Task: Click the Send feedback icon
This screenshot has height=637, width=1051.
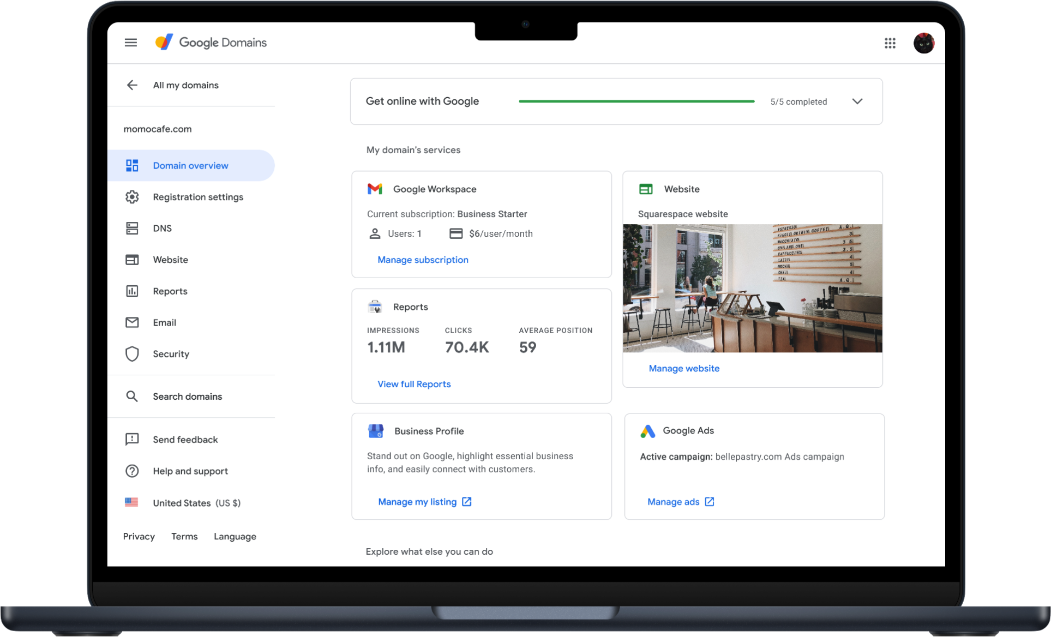Action: click(132, 440)
